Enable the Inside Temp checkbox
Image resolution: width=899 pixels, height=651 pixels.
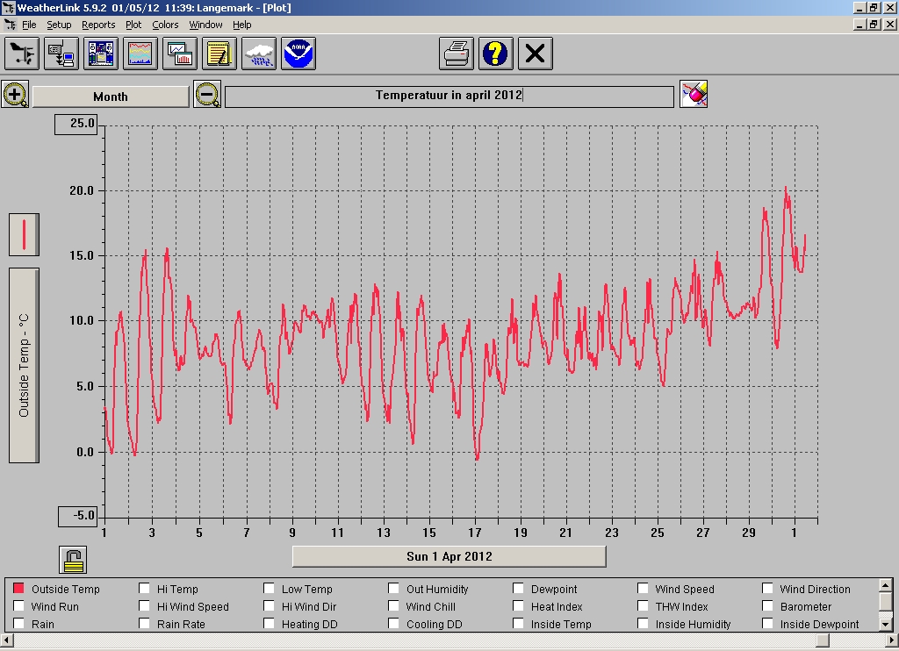pos(518,624)
